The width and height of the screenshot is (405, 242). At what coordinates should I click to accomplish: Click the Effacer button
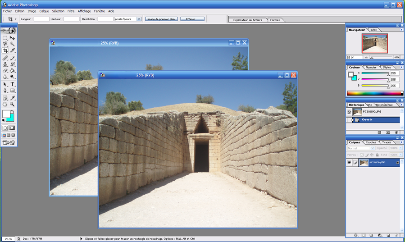(x=192, y=19)
